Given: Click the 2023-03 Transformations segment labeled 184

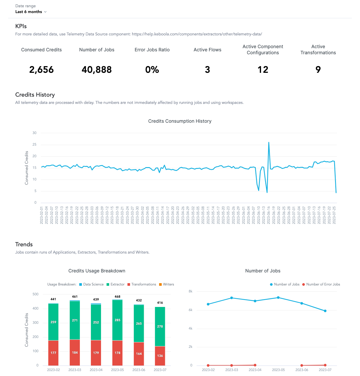Looking at the screenshot, I should pos(75,352).
